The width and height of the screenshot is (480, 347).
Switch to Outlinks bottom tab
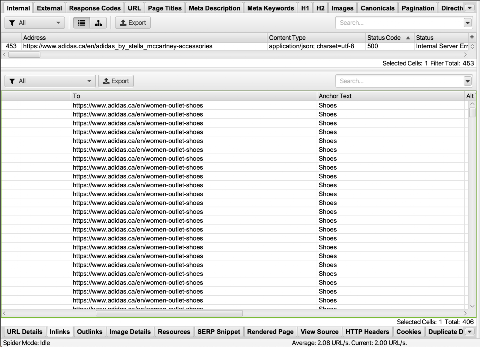[90, 332]
